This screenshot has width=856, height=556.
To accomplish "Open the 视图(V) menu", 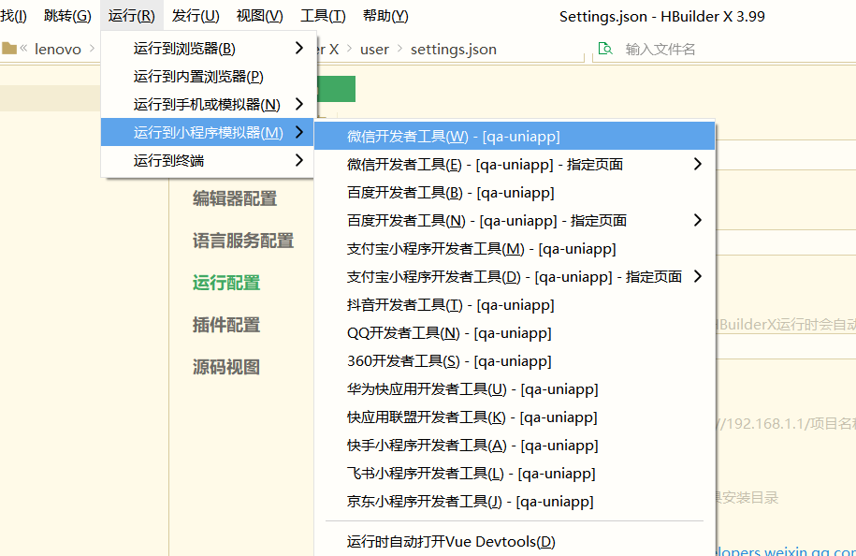I will (x=259, y=16).
